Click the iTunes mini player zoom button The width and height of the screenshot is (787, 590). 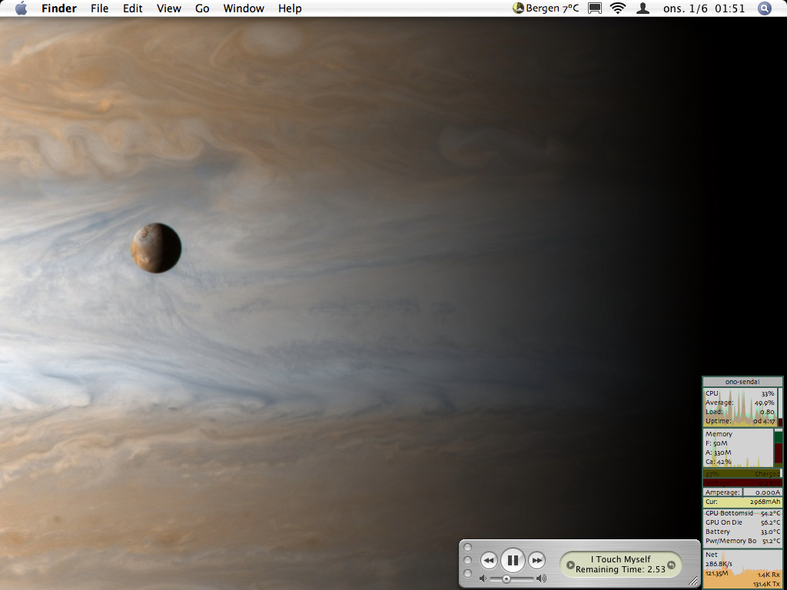tap(468, 573)
